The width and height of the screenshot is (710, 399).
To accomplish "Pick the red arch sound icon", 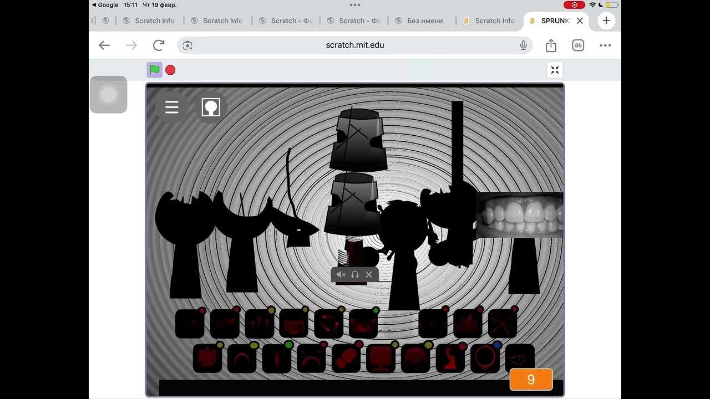I will point(242,358).
